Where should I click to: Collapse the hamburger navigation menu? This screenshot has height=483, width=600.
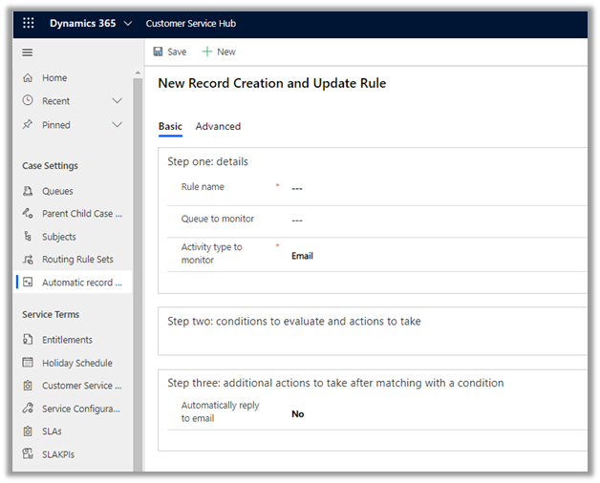point(28,52)
